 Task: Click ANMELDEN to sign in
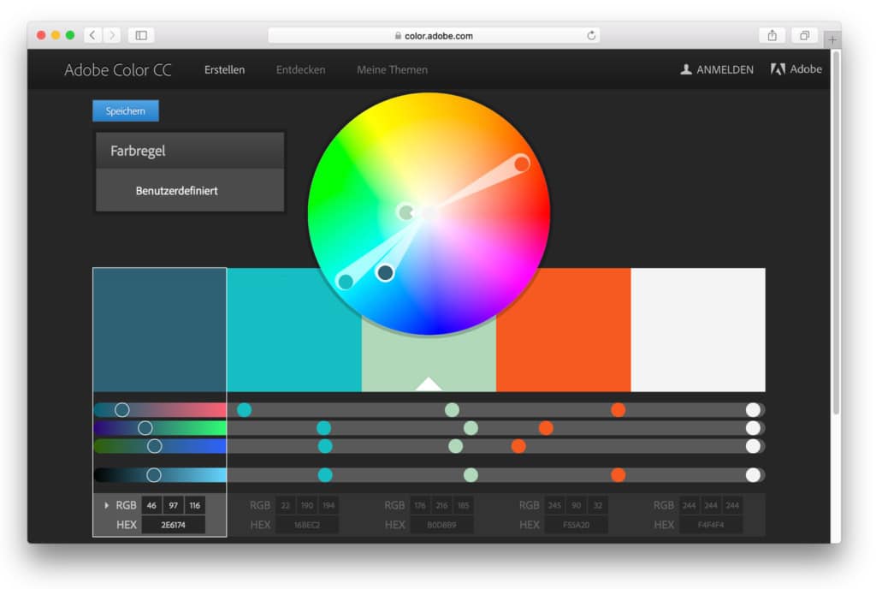717,69
